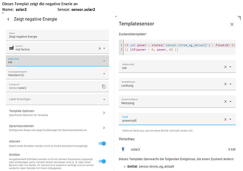The image size is (243, 171).
Task: Edit the Name field Zeigt negative Energie
Action: tap(57, 35)
